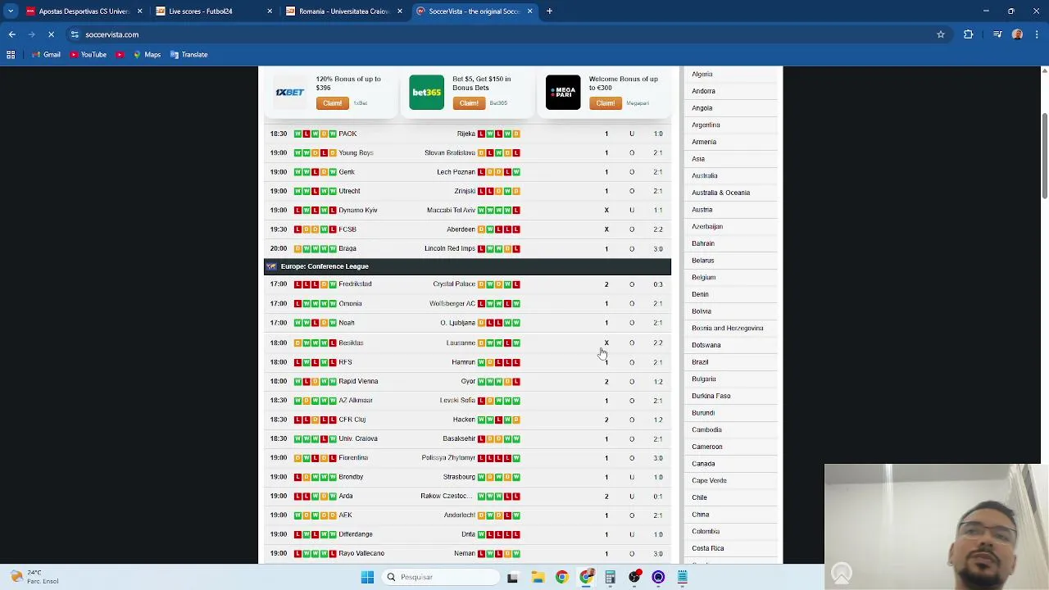Screen dimensions: 1049x590
Task: Close the Apostas Desportivas tab
Action: (139, 11)
